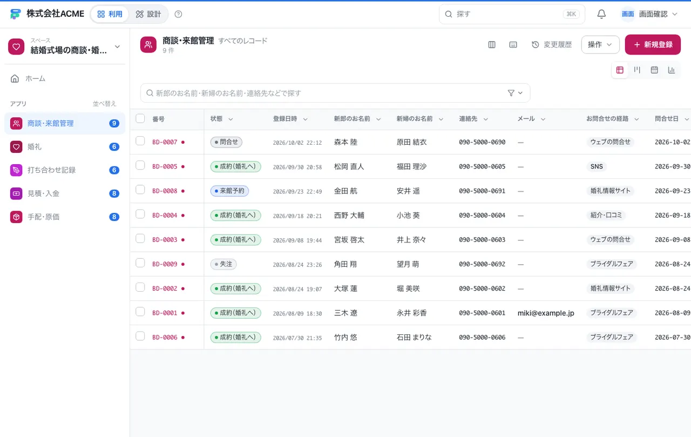
Task: Check the box for row BD-0007
Action: click(140, 141)
